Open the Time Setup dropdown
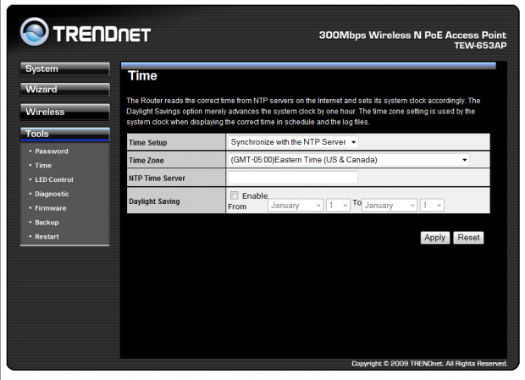 (293, 142)
